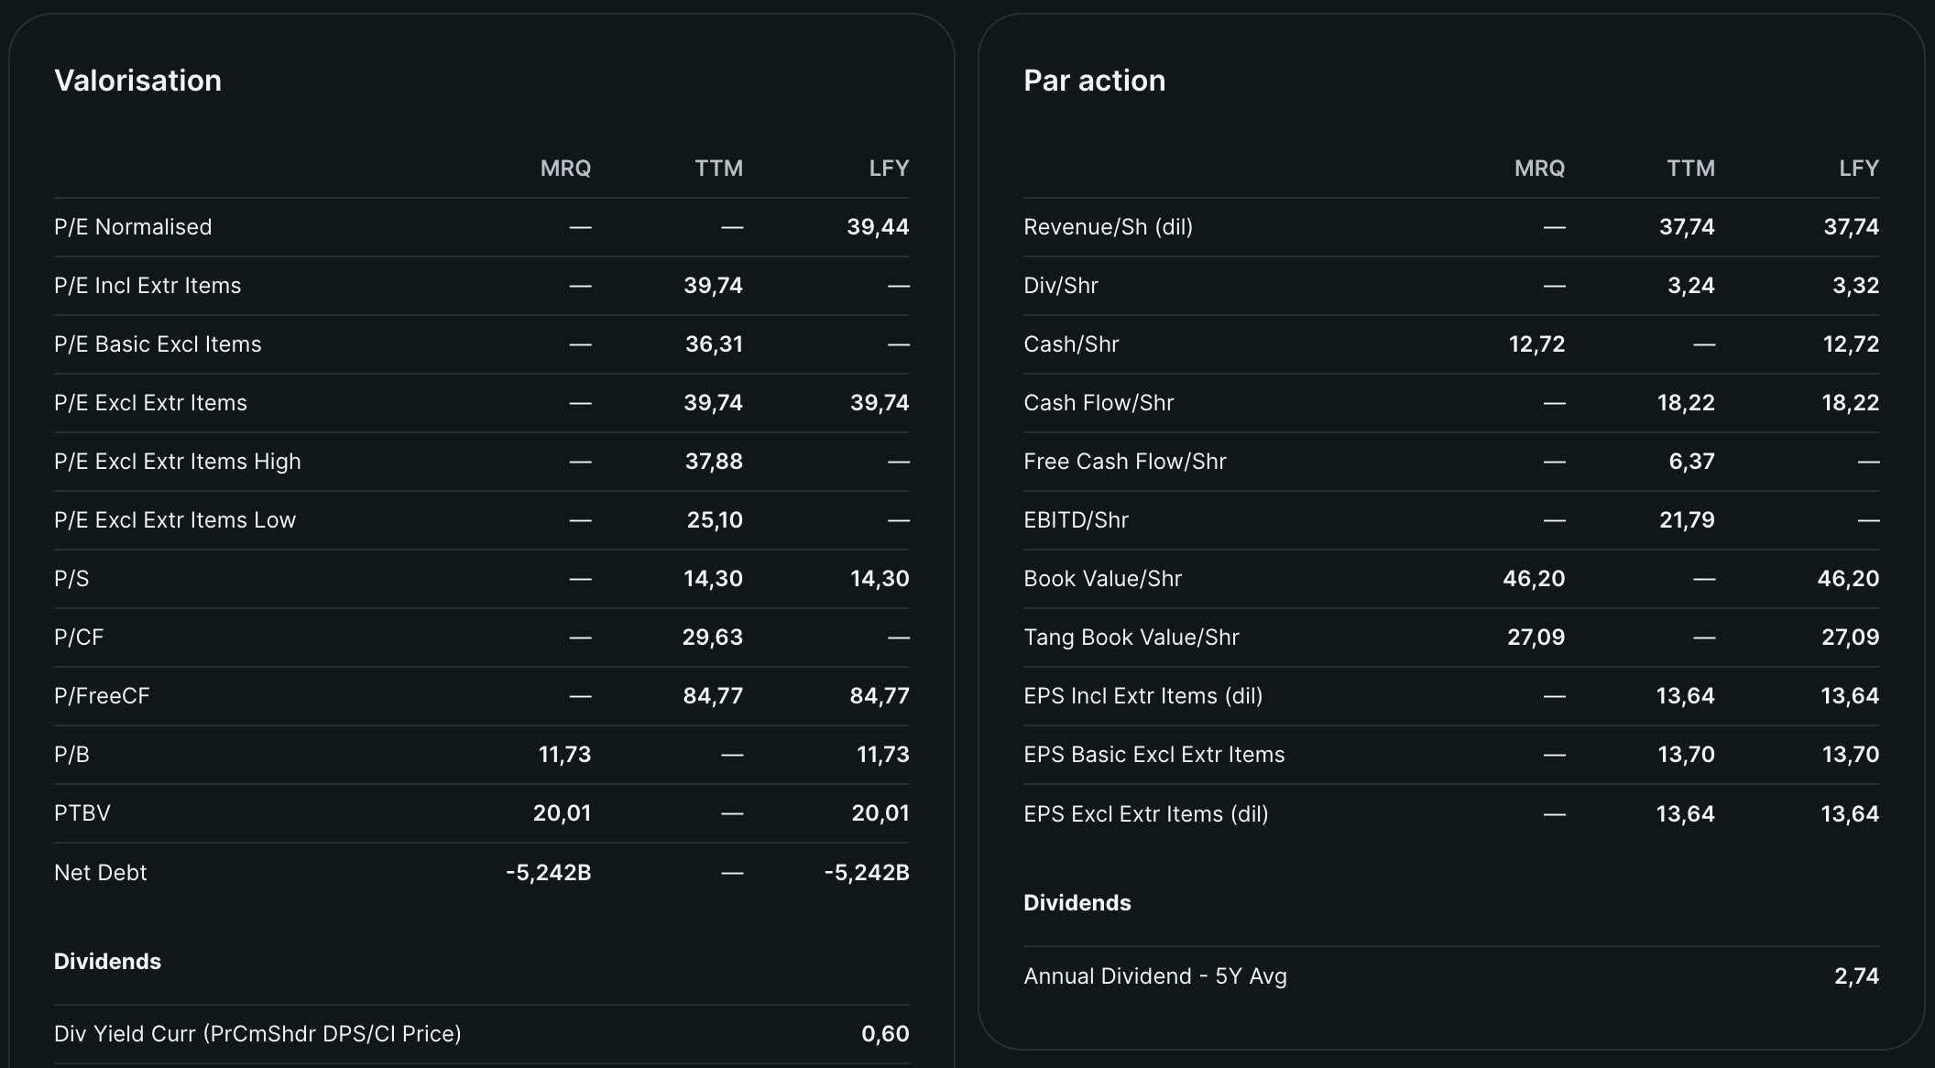Click the Valorisation panel heading

point(137,81)
